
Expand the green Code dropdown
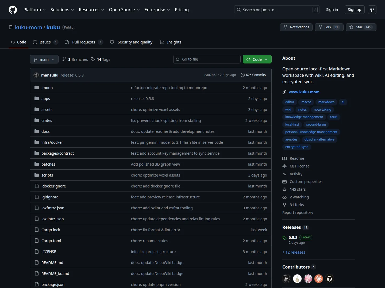[257, 59]
